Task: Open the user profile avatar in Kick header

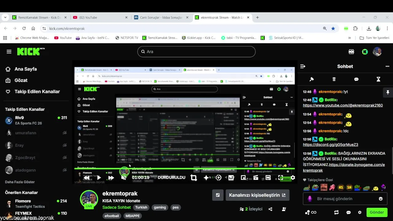Action: [x=377, y=52]
